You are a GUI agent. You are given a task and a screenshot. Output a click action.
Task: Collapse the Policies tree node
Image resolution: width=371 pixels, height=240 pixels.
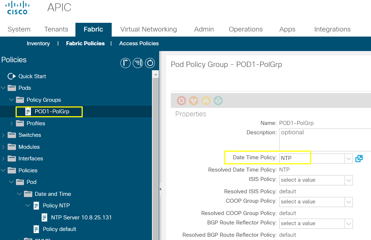pos(3,170)
